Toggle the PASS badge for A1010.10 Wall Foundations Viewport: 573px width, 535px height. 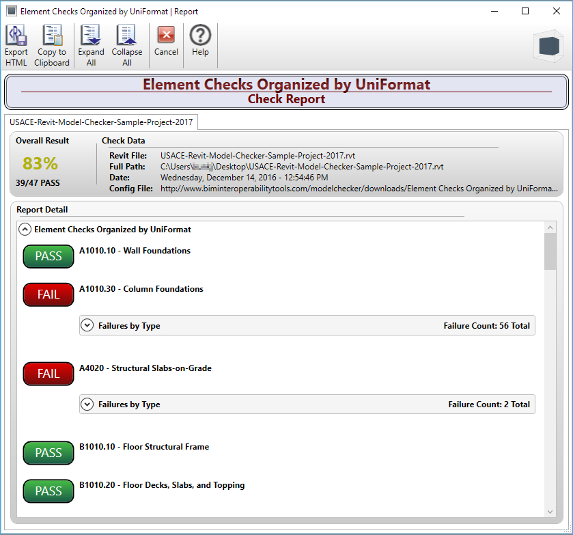click(x=48, y=256)
